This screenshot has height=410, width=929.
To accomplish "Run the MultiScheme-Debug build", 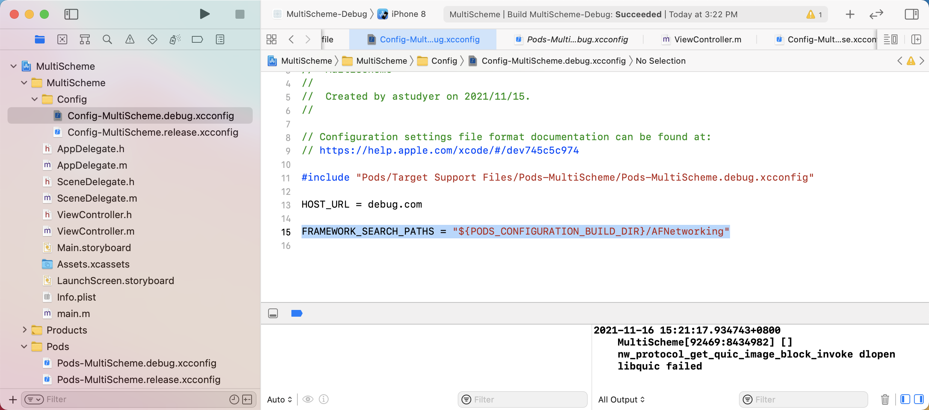I will (204, 14).
